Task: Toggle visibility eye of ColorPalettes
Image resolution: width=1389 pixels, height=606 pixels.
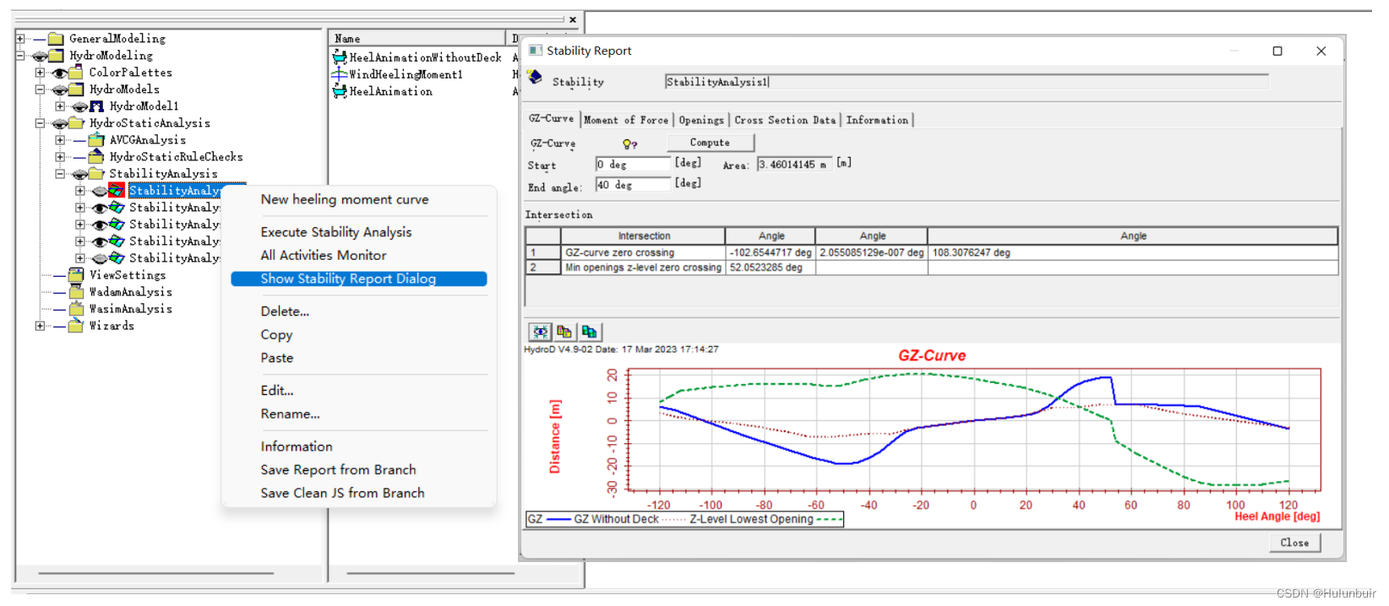Action: point(59,73)
